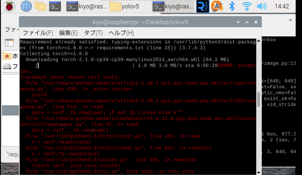Click 'Traceback (most recent call last):' text

pos(70,77)
